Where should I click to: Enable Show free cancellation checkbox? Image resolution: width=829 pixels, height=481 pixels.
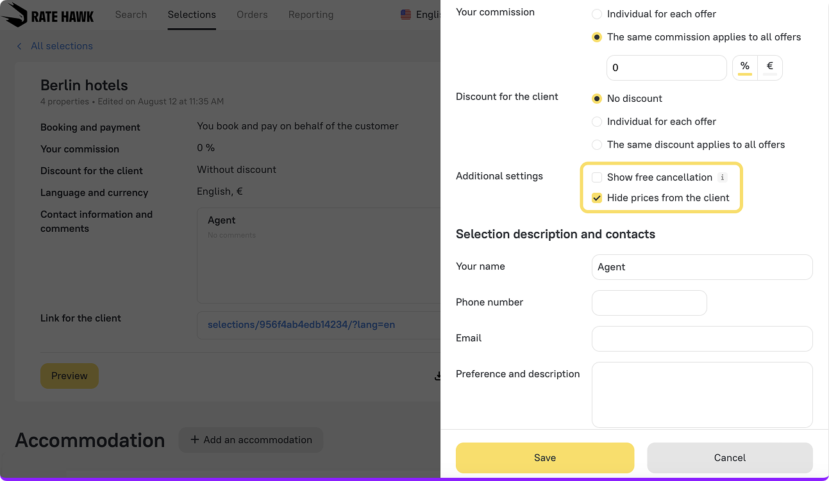pyautogui.click(x=597, y=177)
